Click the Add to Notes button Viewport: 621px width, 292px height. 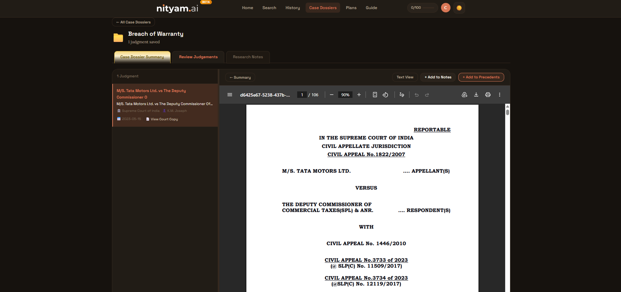click(x=438, y=77)
